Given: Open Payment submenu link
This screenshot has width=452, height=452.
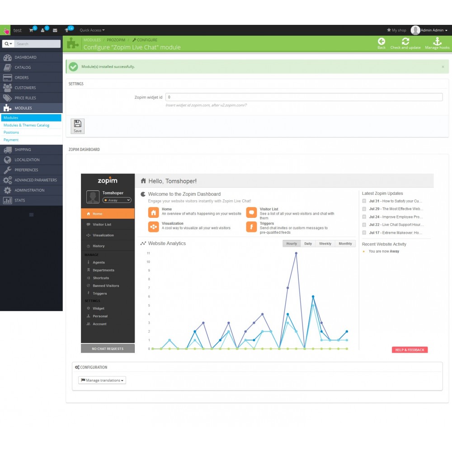Looking at the screenshot, I should coord(11,140).
